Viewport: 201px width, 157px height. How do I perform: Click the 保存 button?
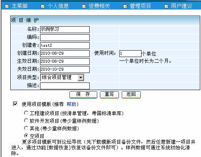[83, 95]
